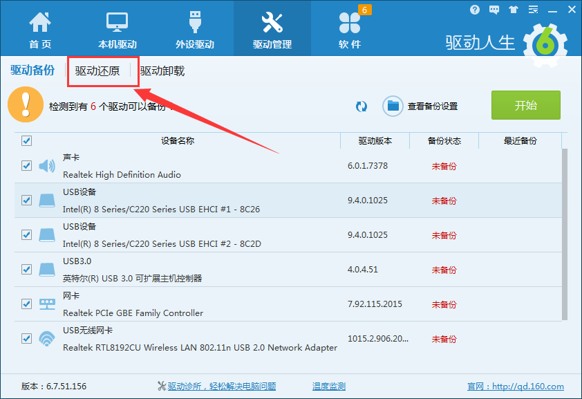The image size is (582, 399).
Task: Click wrench icon beside 驱动诊所 link
Action: click(x=162, y=386)
